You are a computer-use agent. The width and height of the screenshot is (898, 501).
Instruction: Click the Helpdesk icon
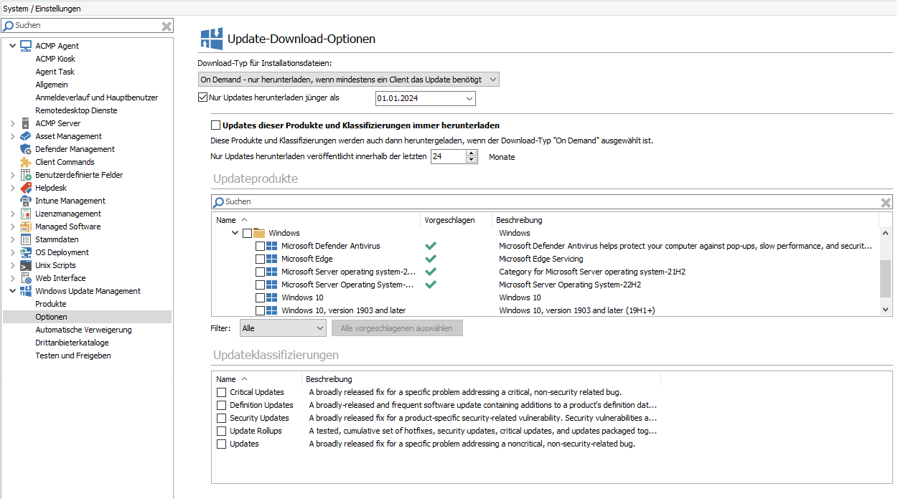(x=26, y=188)
